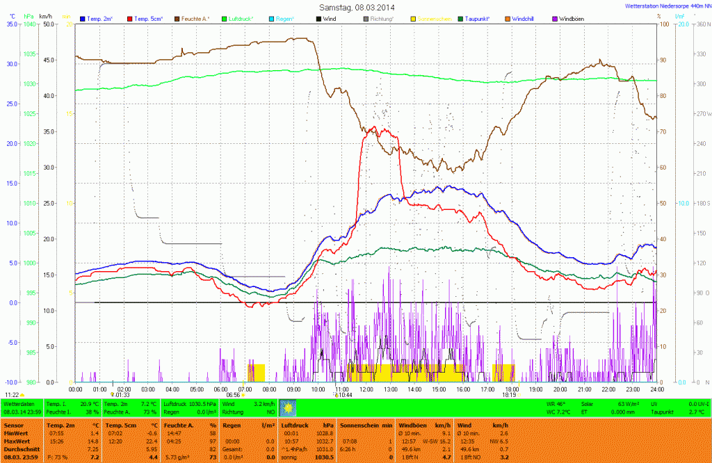This screenshot has height=463, width=712.
Task: Click the sunny weather icon in status bar
Action: (x=288, y=407)
